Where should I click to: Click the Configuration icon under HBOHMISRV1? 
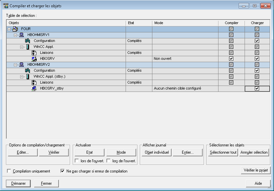[28, 41]
